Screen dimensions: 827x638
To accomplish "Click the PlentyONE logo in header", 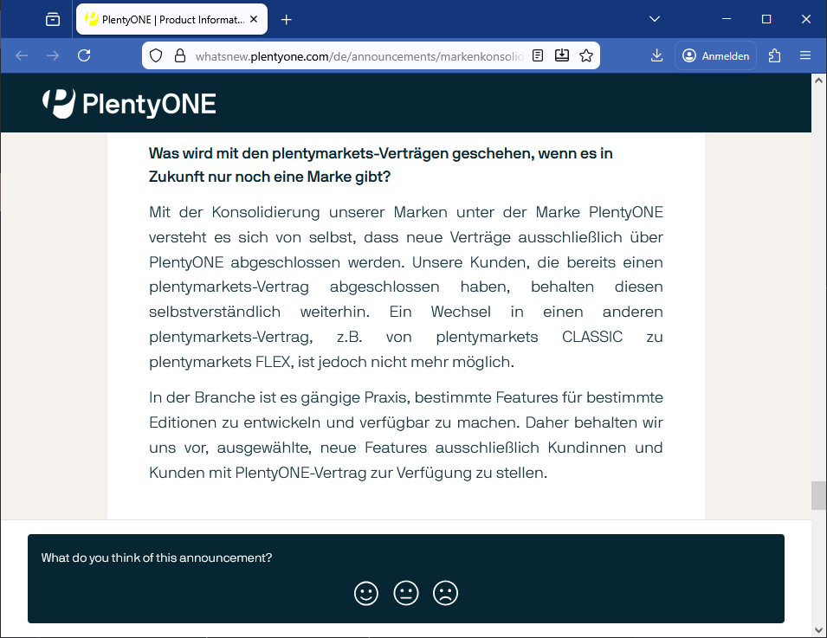I will tap(129, 104).
